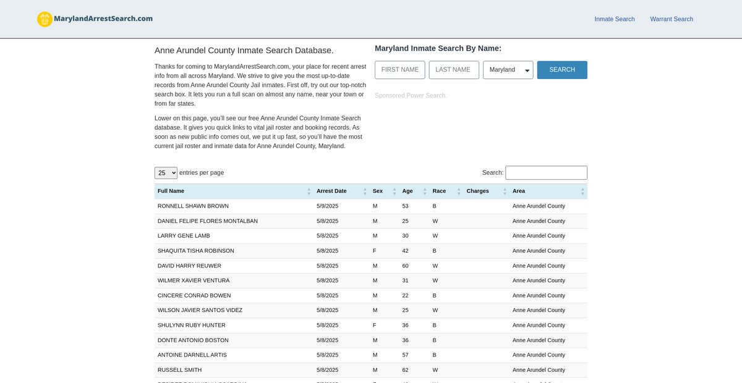Focus the FIRST NAME input field
This screenshot has width=742, height=383.
pyautogui.click(x=399, y=70)
